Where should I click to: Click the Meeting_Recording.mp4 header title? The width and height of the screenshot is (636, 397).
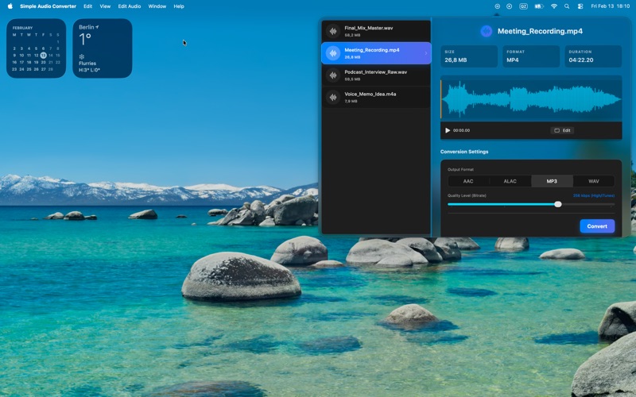pos(540,31)
